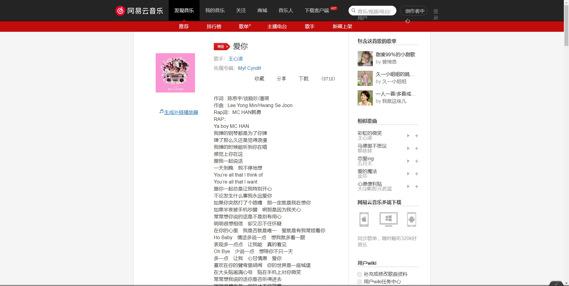Open the 甜度99%的小甜歌 playlist thumbnail
Image resolution: width=569 pixels, height=286 pixels.
[365, 58]
